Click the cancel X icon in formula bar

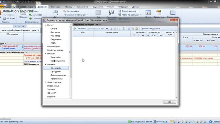coord(15,26)
